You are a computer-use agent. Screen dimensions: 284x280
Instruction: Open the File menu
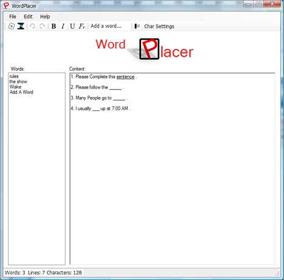pos(13,16)
